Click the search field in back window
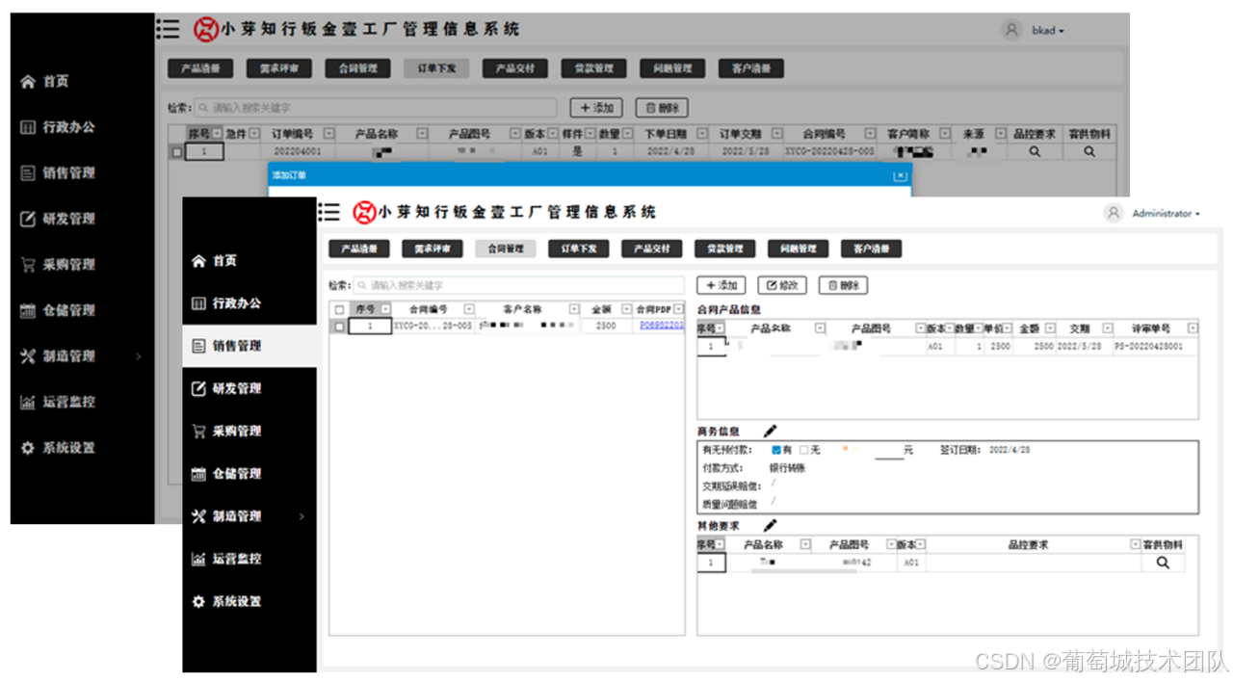The width and height of the screenshot is (1233, 682). (376, 108)
